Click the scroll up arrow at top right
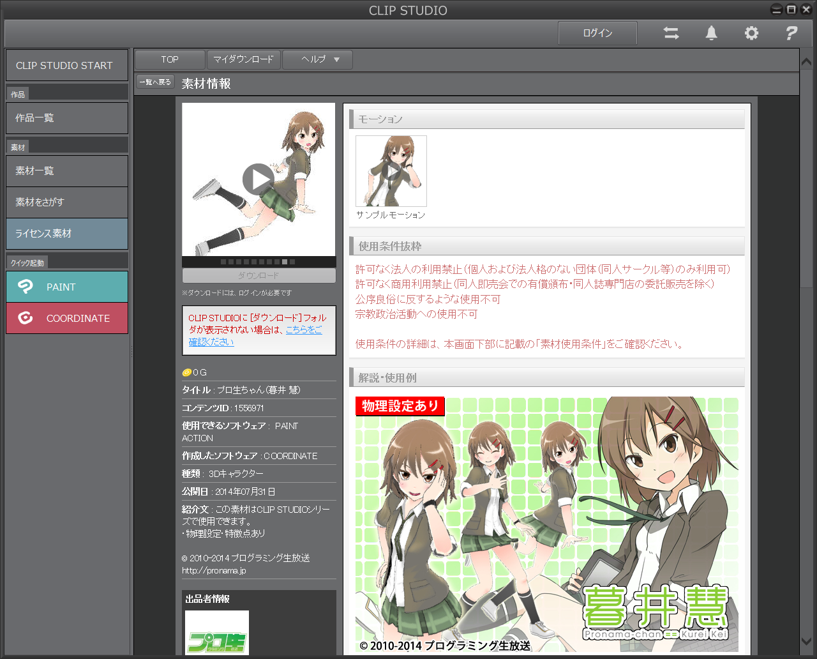Image resolution: width=817 pixels, height=659 pixels. pyautogui.click(x=807, y=61)
